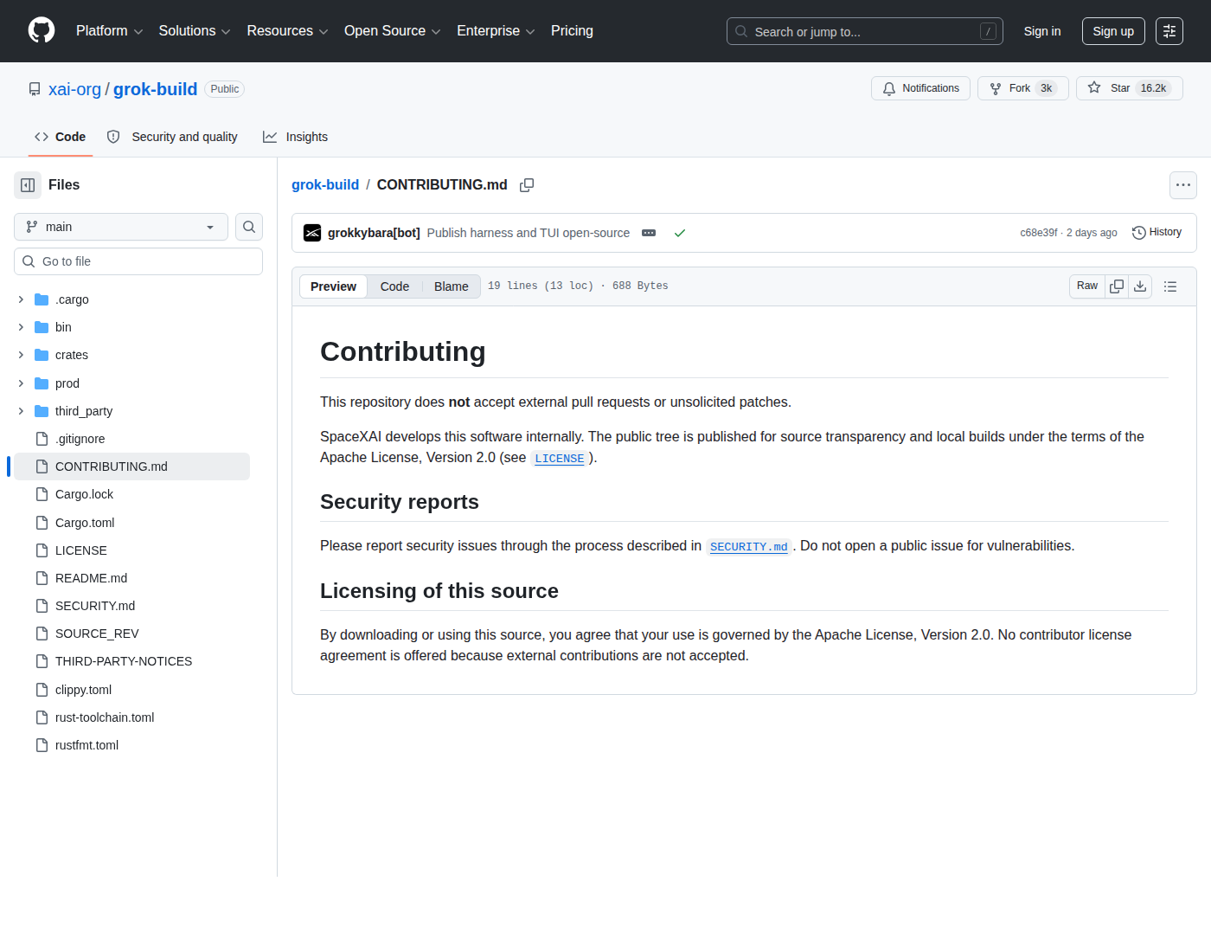
Task: Open the crates folder icon
Action: (42, 355)
